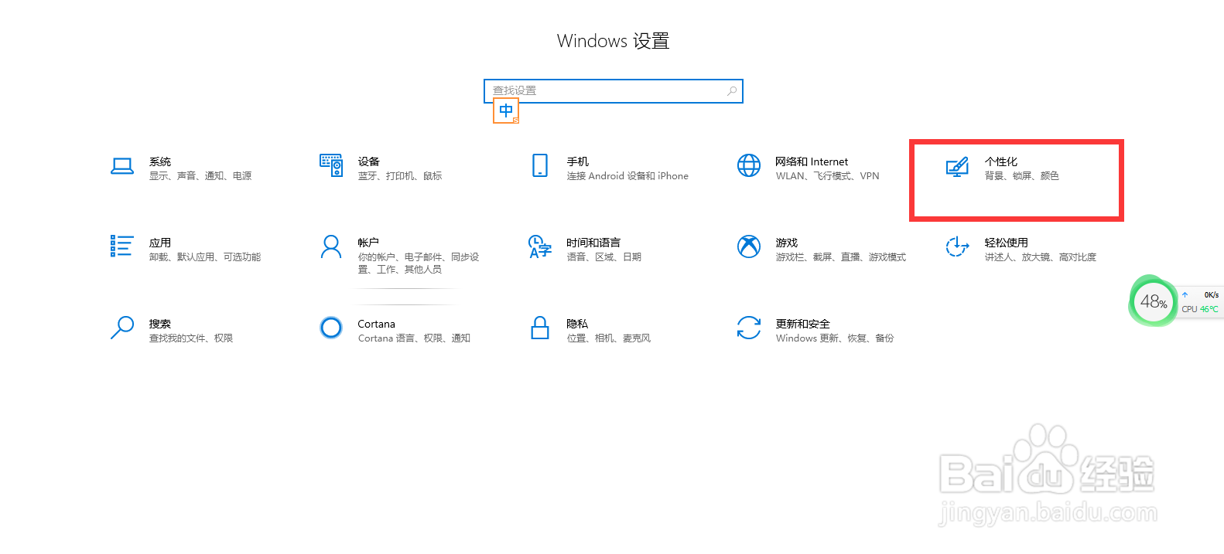Open 网络和 Internet settings title
Screen dimensions: 1224x554
[812, 161]
